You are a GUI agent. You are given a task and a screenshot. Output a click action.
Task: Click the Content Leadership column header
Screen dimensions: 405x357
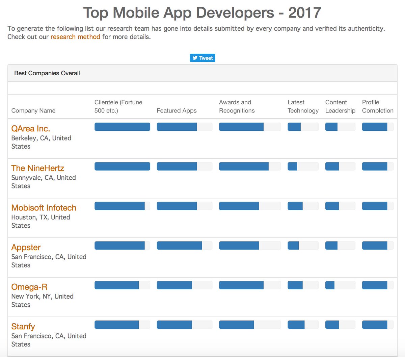(340, 106)
